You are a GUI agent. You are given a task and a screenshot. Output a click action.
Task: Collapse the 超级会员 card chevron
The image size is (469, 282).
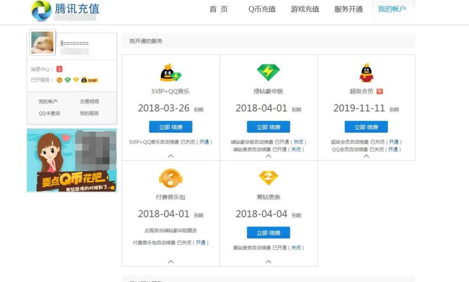pyautogui.click(x=366, y=156)
